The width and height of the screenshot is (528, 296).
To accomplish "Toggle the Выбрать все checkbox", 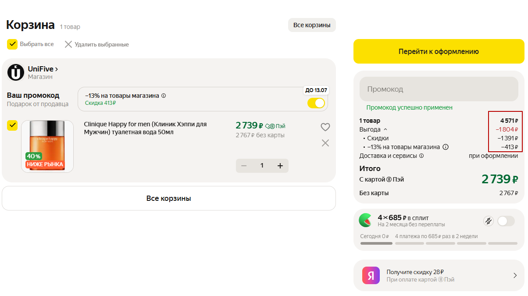I will pos(12,44).
